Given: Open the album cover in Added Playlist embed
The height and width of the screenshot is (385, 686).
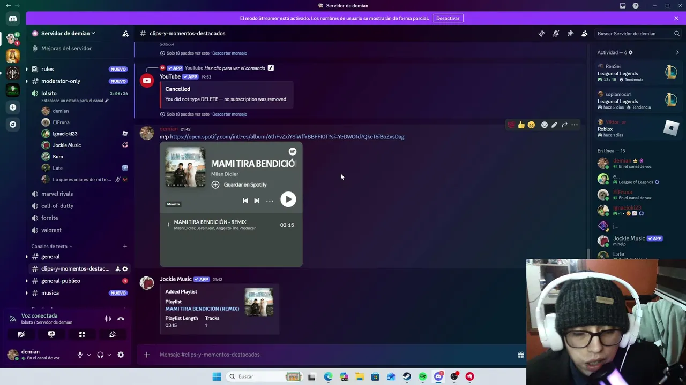Looking at the screenshot, I should point(259,302).
